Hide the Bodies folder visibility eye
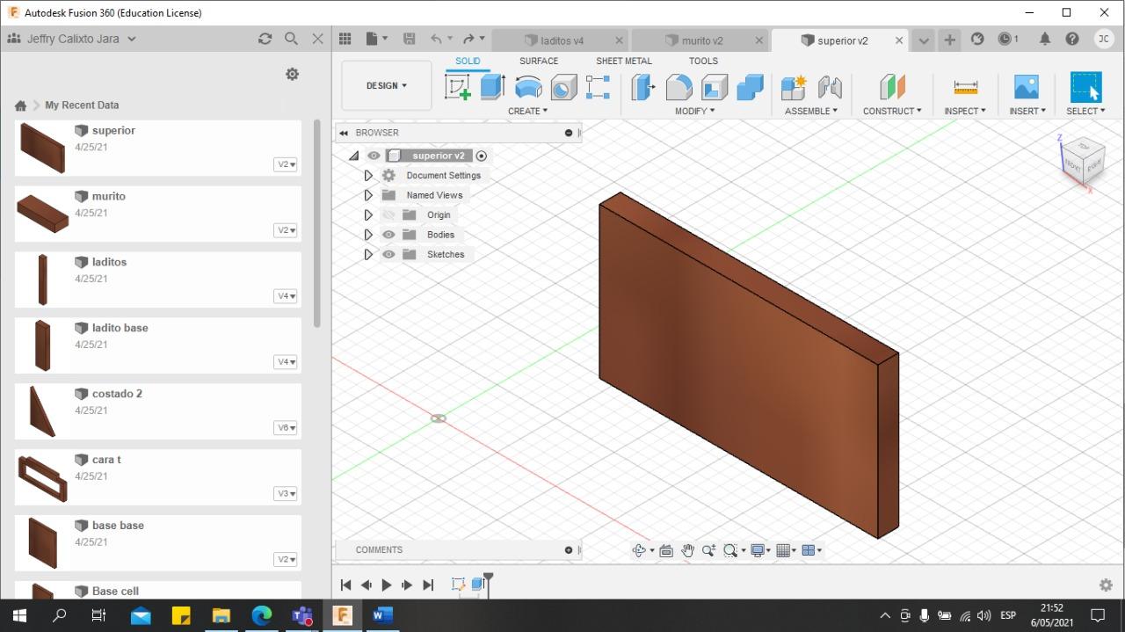This screenshot has height=632, width=1125. pyautogui.click(x=388, y=235)
